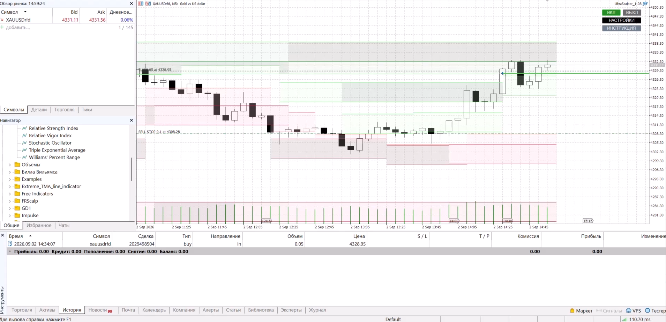666x322 pixels.
Task: Click the Маркет shopping bag icon
Action: coord(572,310)
